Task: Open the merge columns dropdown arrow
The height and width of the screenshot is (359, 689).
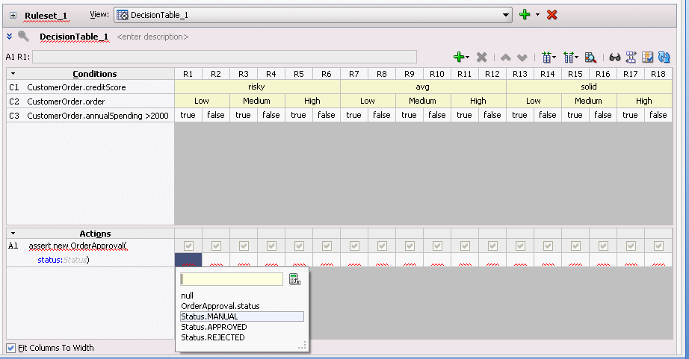Action: pos(554,57)
